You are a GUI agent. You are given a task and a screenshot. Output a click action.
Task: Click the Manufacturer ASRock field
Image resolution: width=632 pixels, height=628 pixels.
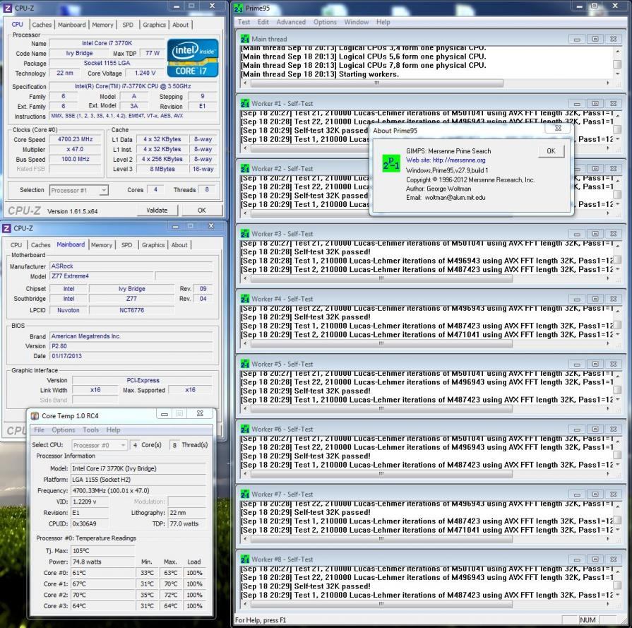(x=131, y=266)
